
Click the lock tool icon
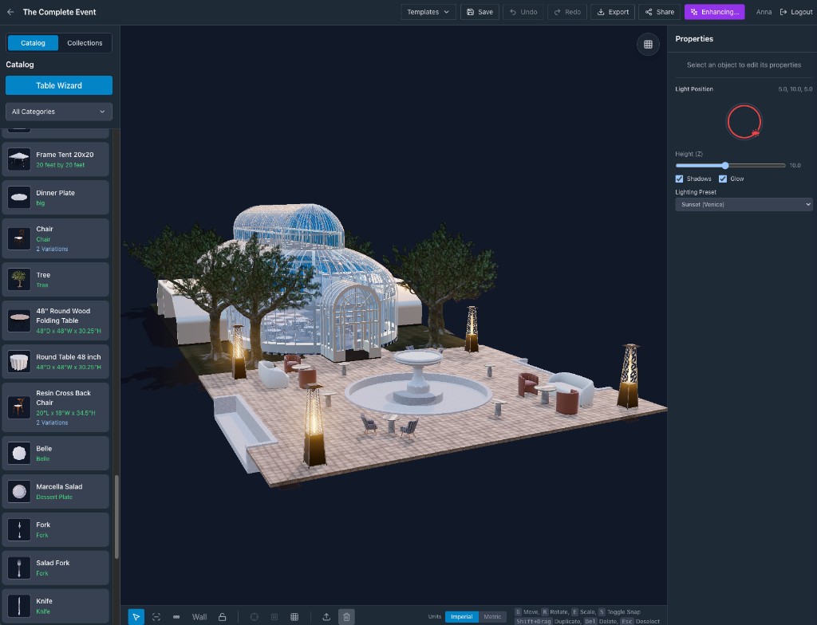pos(223,616)
